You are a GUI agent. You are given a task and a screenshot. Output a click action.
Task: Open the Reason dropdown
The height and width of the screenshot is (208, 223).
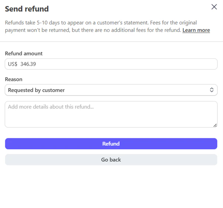click(111, 90)
